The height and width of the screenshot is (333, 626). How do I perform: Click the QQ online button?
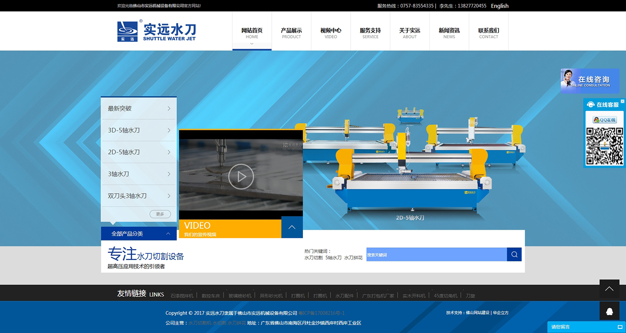pyautogui.click(x=605, y=120)
